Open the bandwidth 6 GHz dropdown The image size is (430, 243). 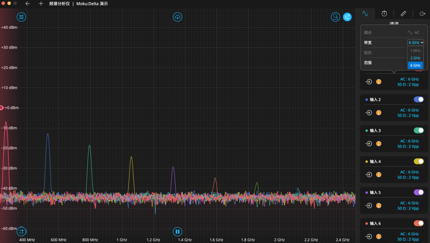[x=415, y=43]
